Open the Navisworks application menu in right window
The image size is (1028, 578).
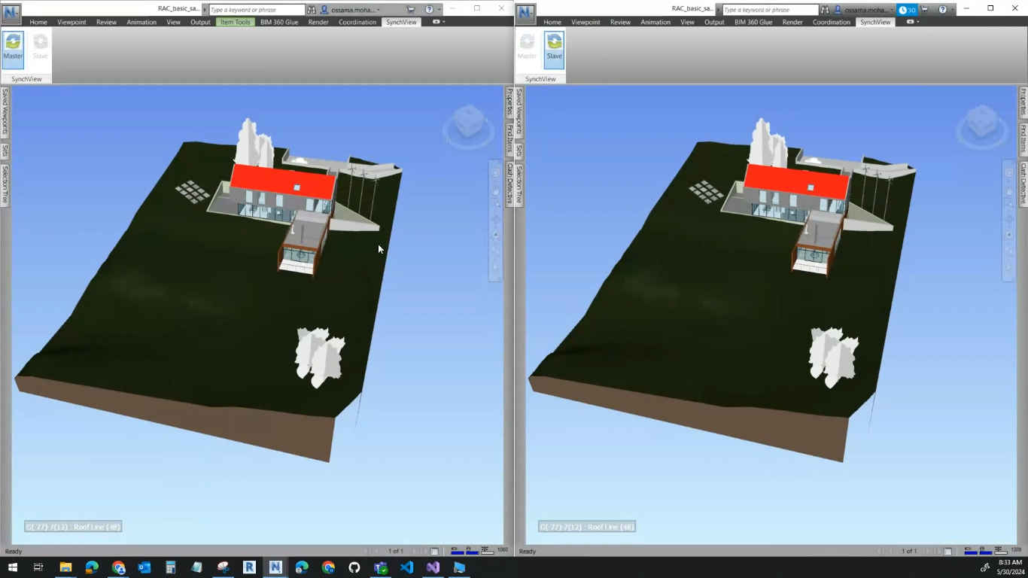(525, 13)
